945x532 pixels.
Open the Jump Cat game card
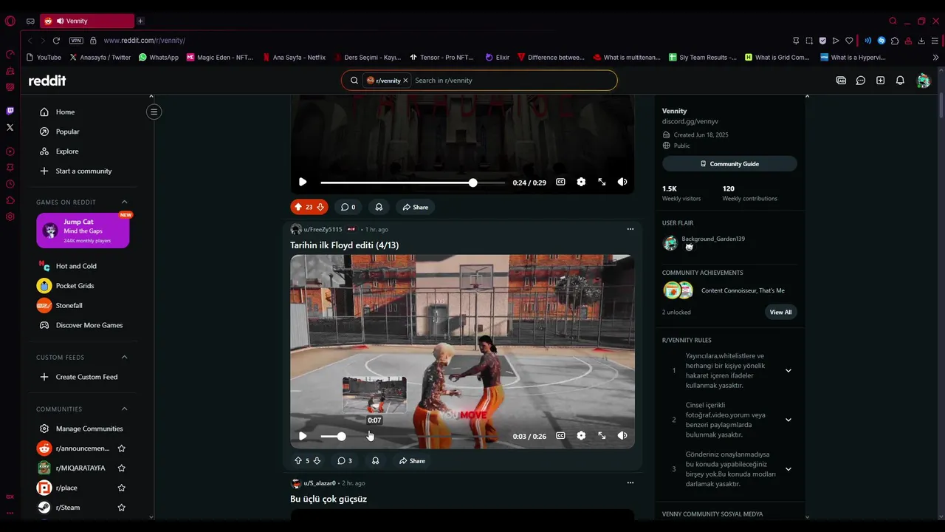[x=83, y=231]
